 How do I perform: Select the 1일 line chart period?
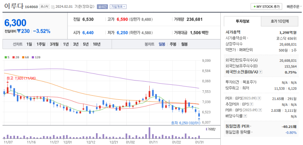[x=29, y=44]
